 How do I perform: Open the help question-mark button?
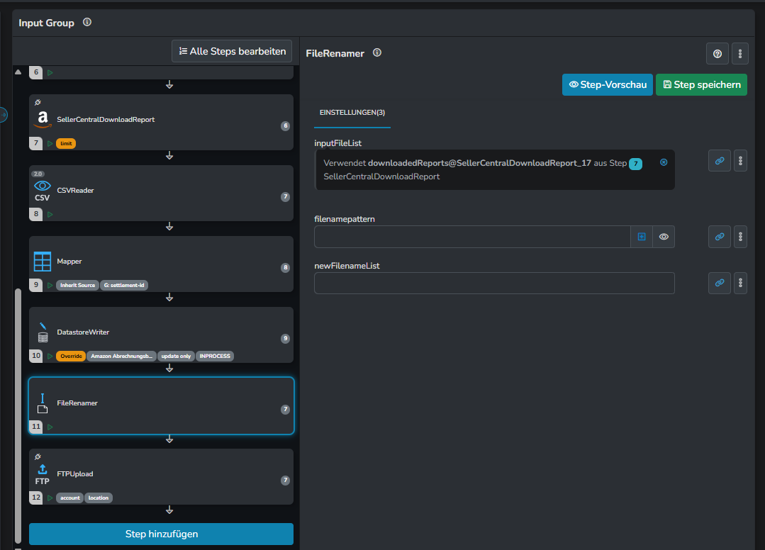(717, 54)
